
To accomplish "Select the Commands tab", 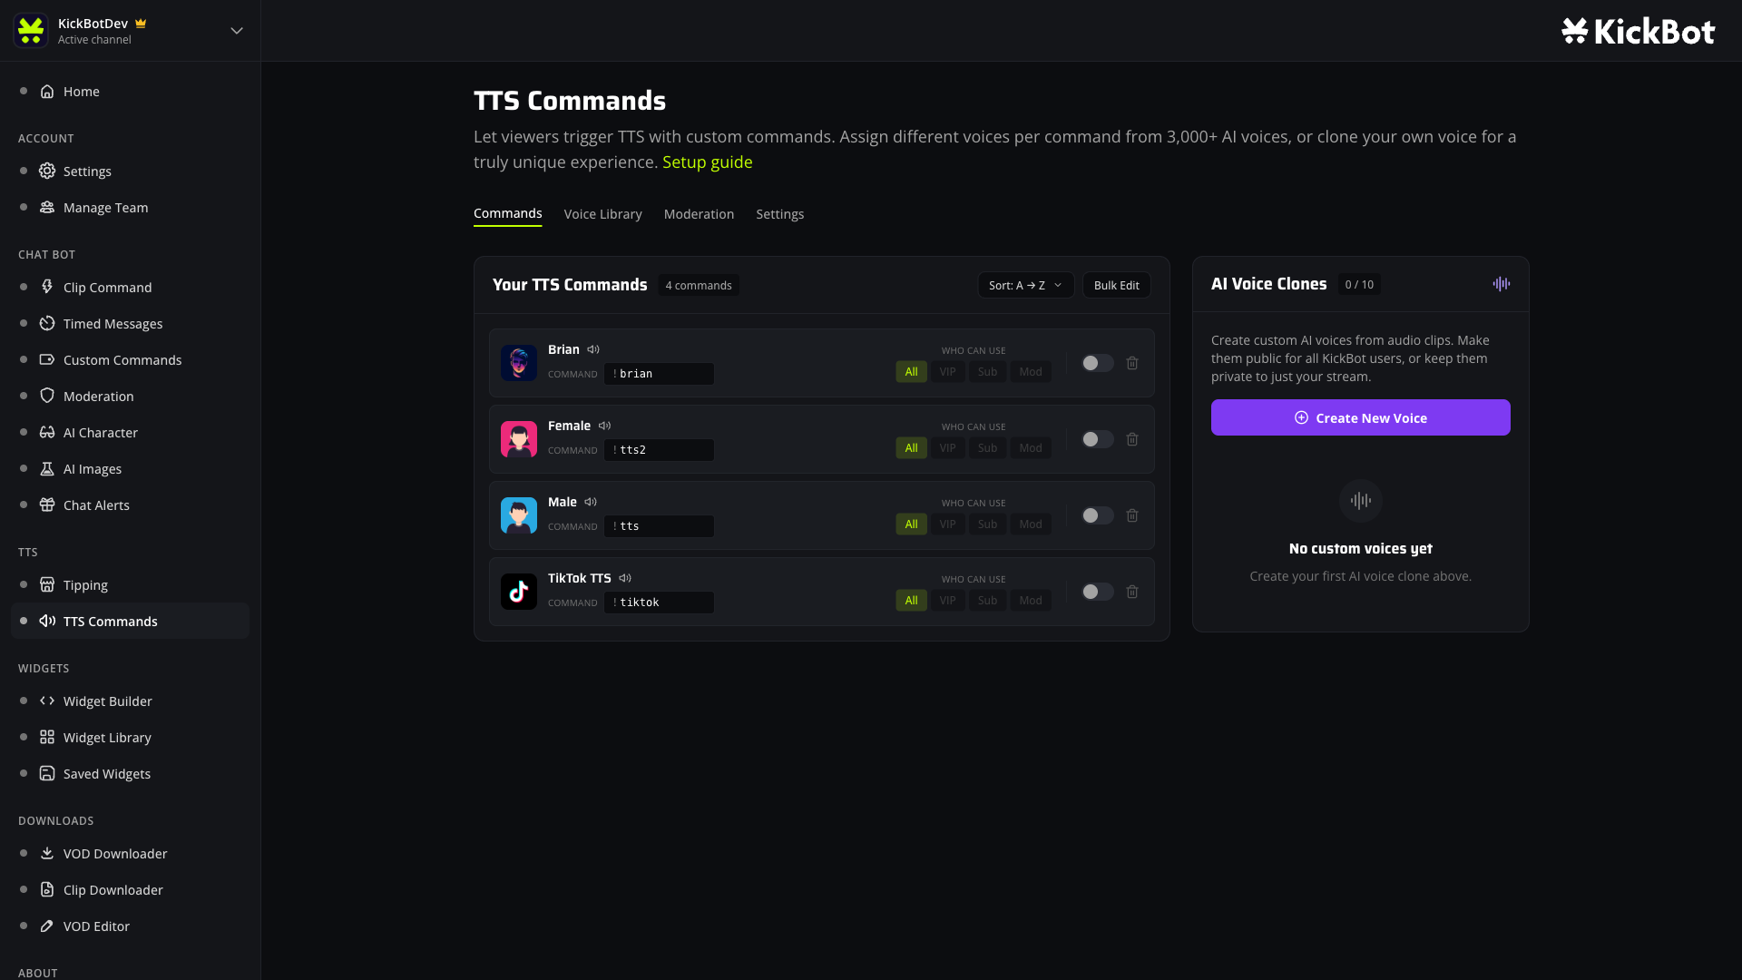I will (x=507, y=213).
